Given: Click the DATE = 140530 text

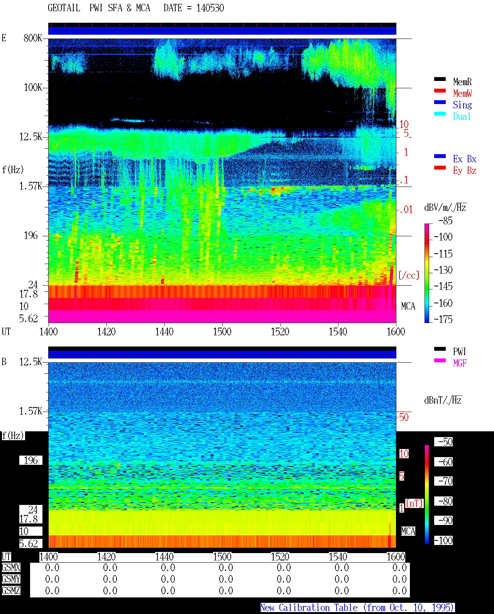Looking at the screenshot, I should pos(194,8).
